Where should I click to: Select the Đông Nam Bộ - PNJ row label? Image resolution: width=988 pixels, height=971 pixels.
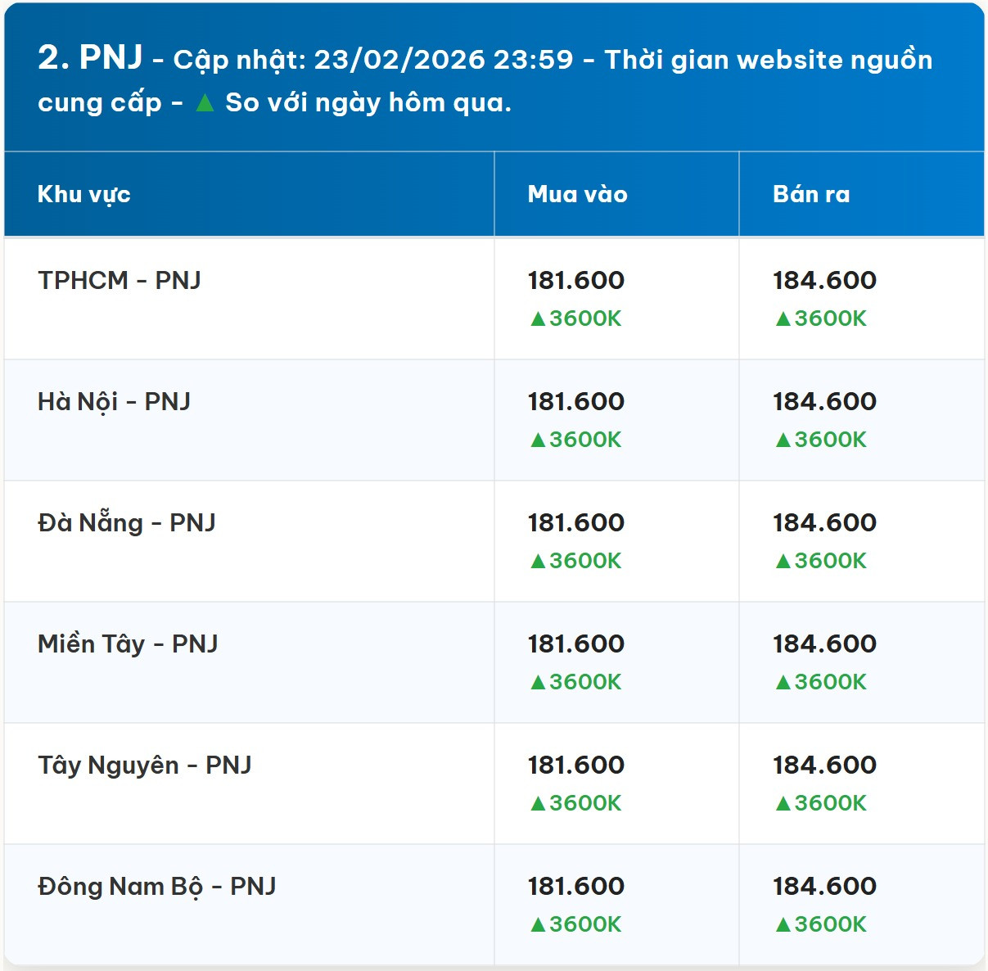click(157, 887)
